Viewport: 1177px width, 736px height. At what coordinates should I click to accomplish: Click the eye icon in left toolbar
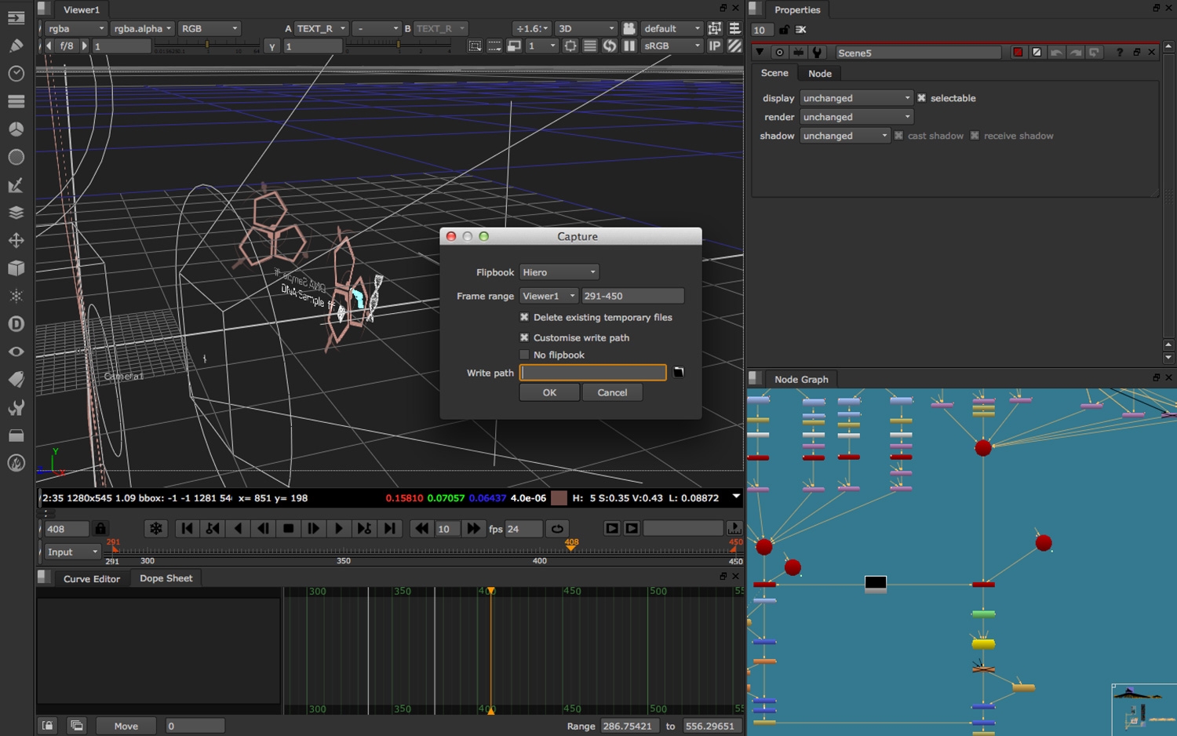click(16, 352)
